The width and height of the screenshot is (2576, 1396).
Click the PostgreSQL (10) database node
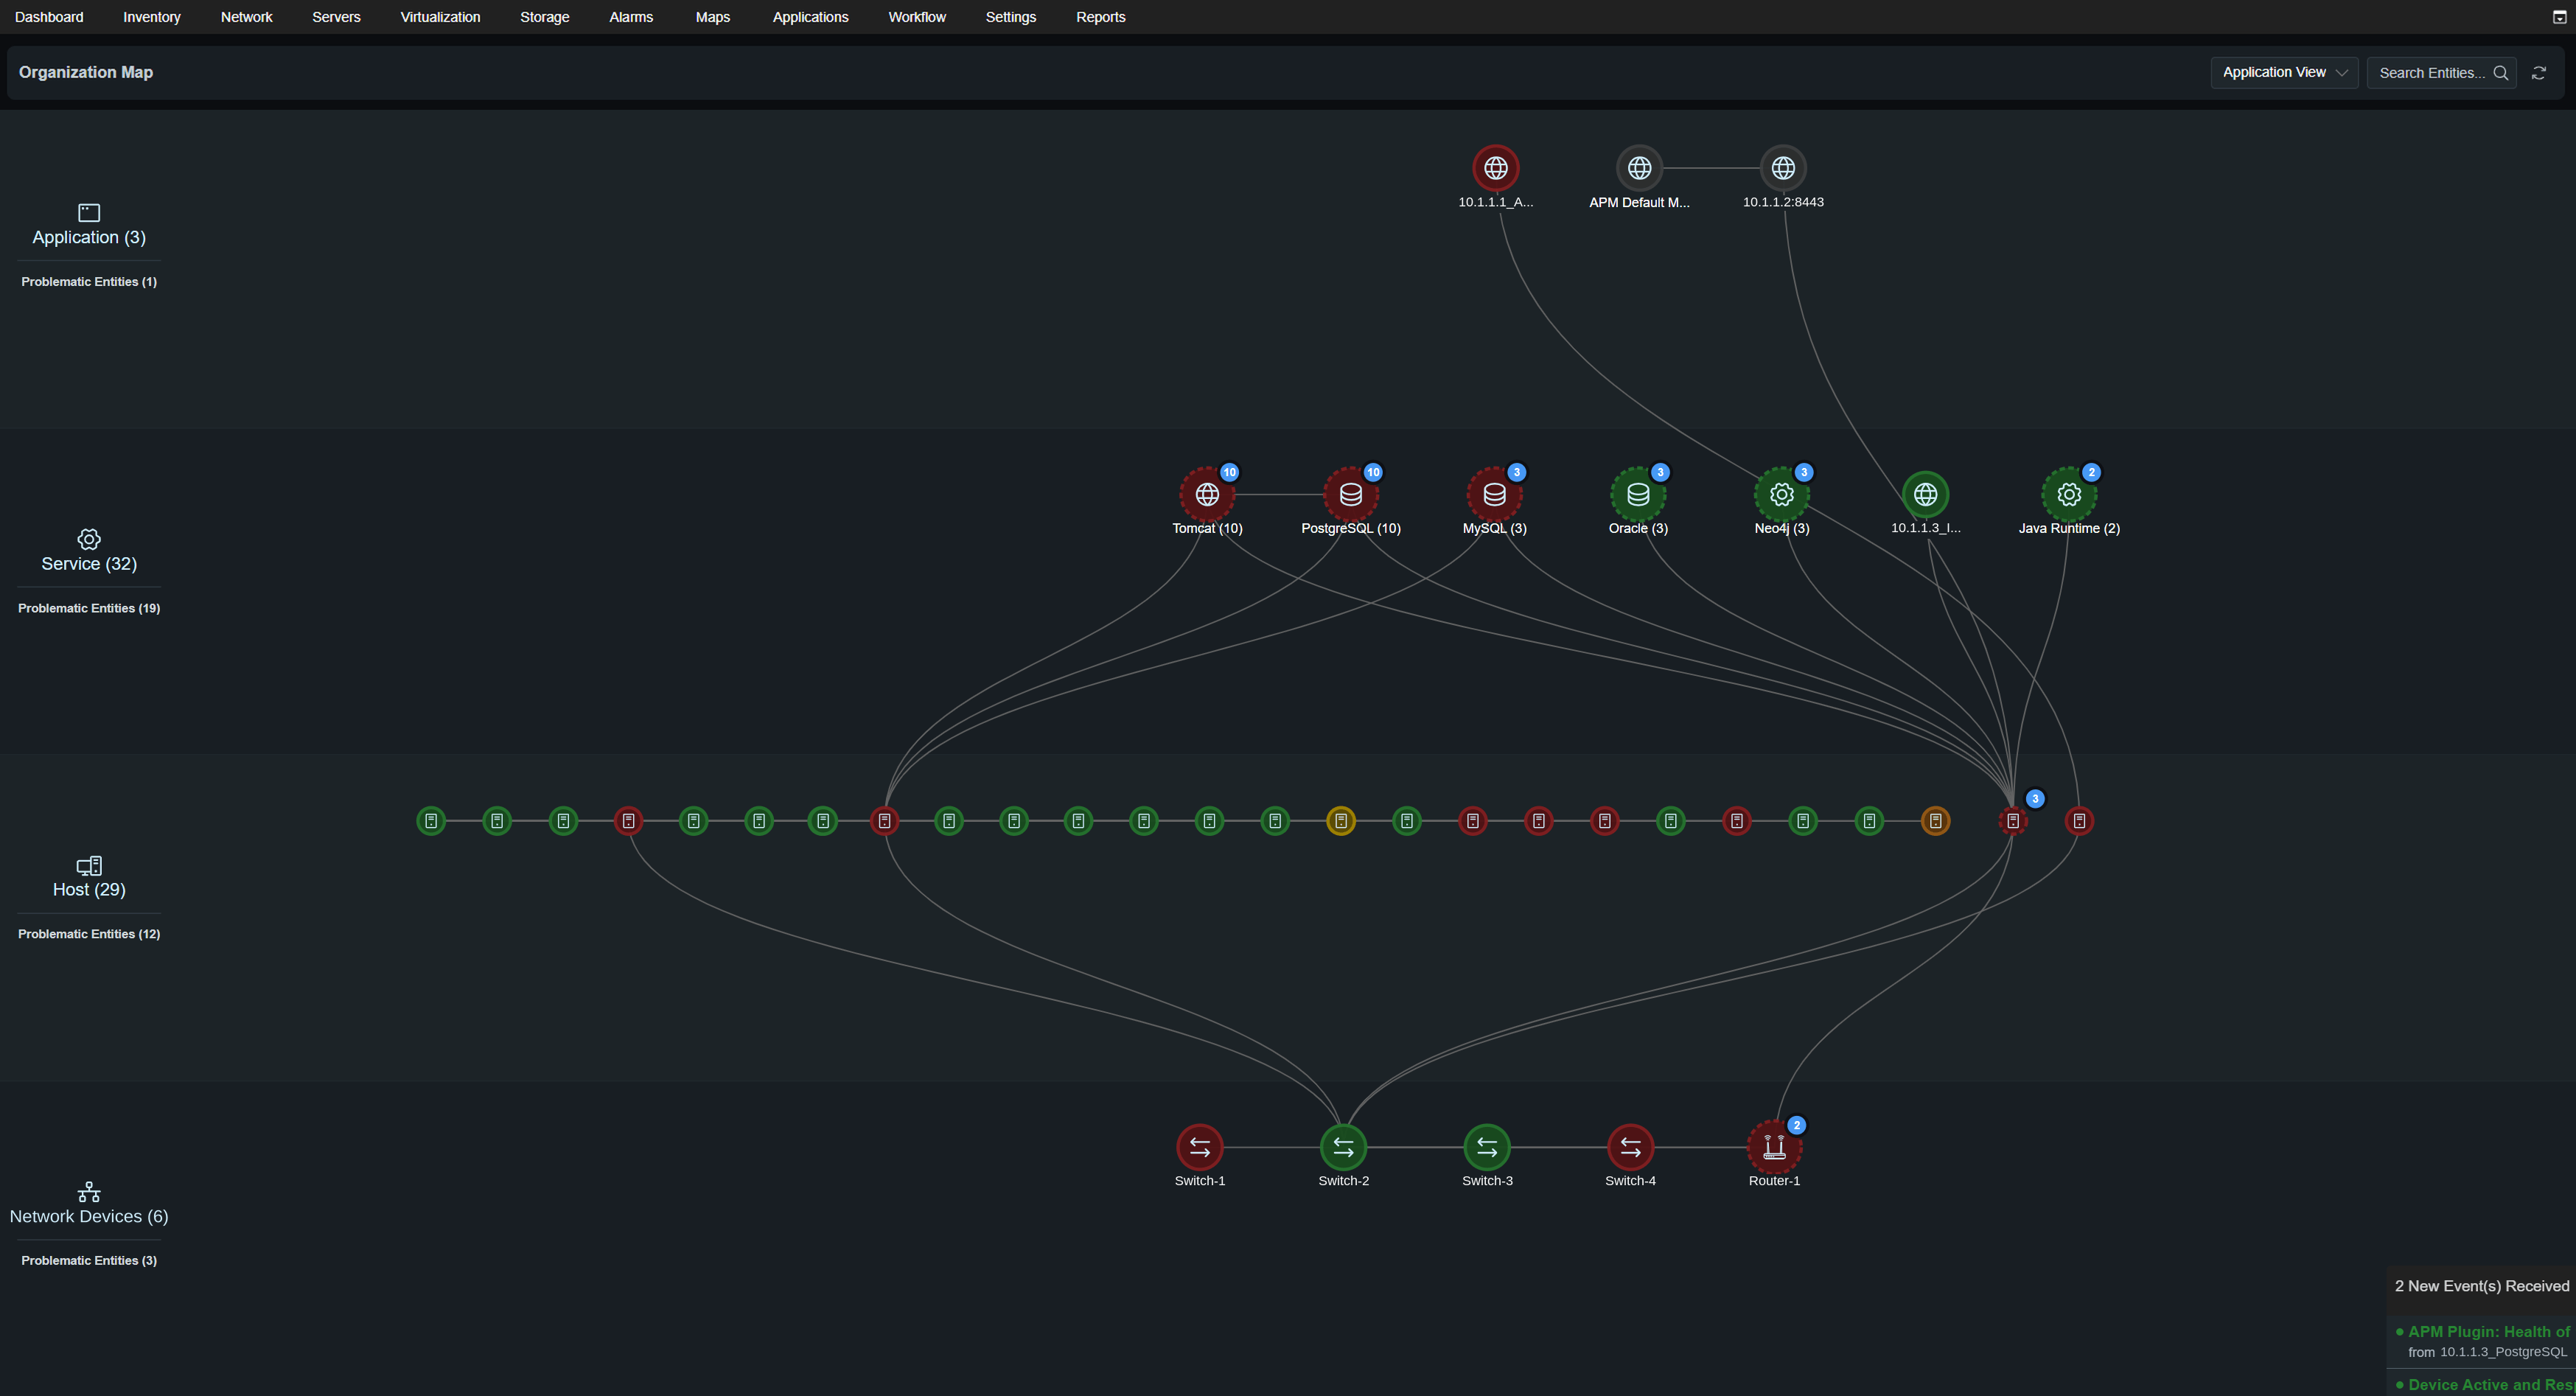[1350, 494]
